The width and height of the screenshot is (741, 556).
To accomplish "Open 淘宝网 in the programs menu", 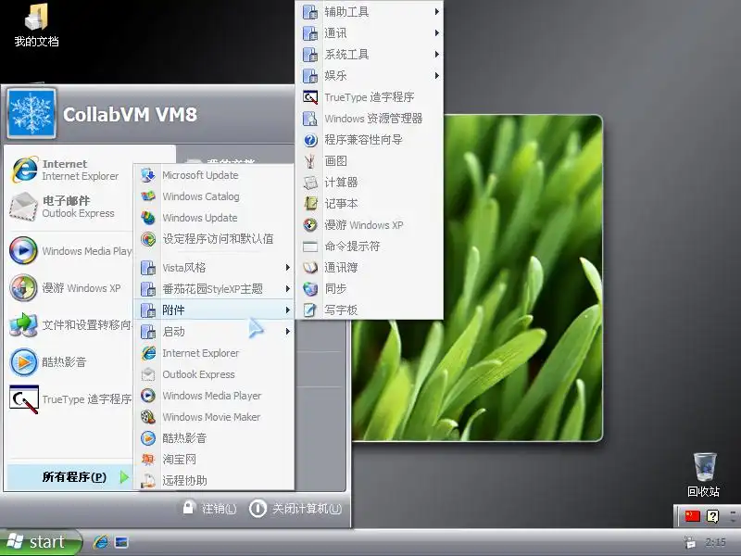I will (x=214, y=460).
